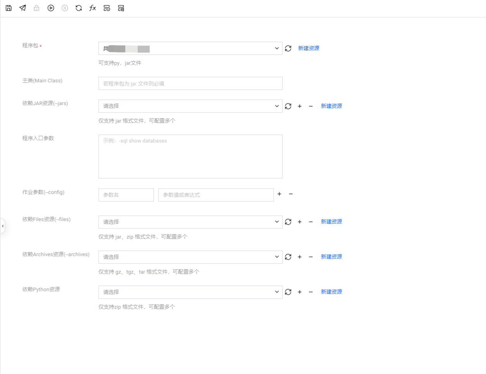Open the 依赖JAR资源(--jars) dropdown
The height and width of the screenshot is (374, 486).
(190, 106)
